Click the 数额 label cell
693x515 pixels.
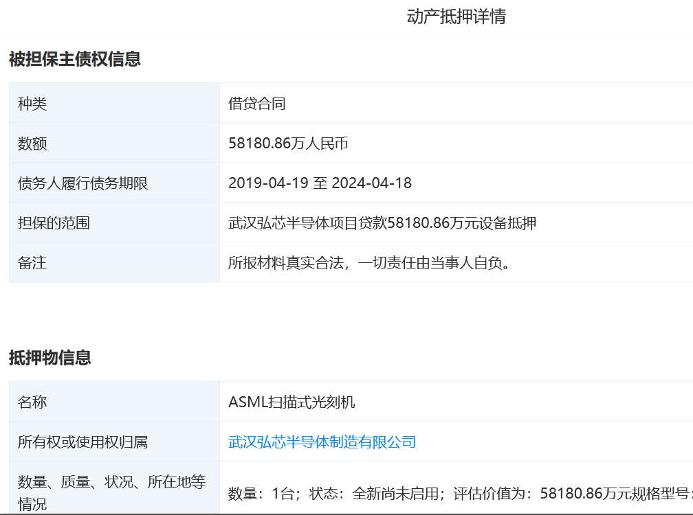pos(114,143)
